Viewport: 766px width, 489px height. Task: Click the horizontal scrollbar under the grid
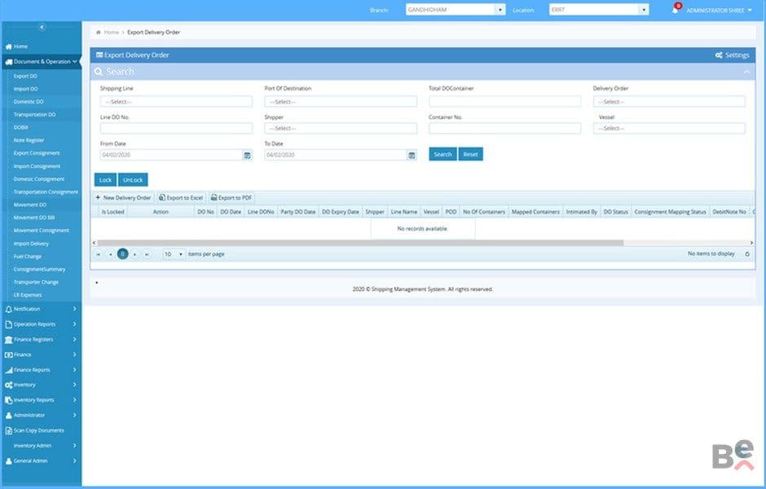pos(360,243)
